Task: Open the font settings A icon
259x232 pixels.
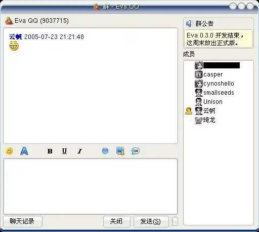Action: click(24, 151)
